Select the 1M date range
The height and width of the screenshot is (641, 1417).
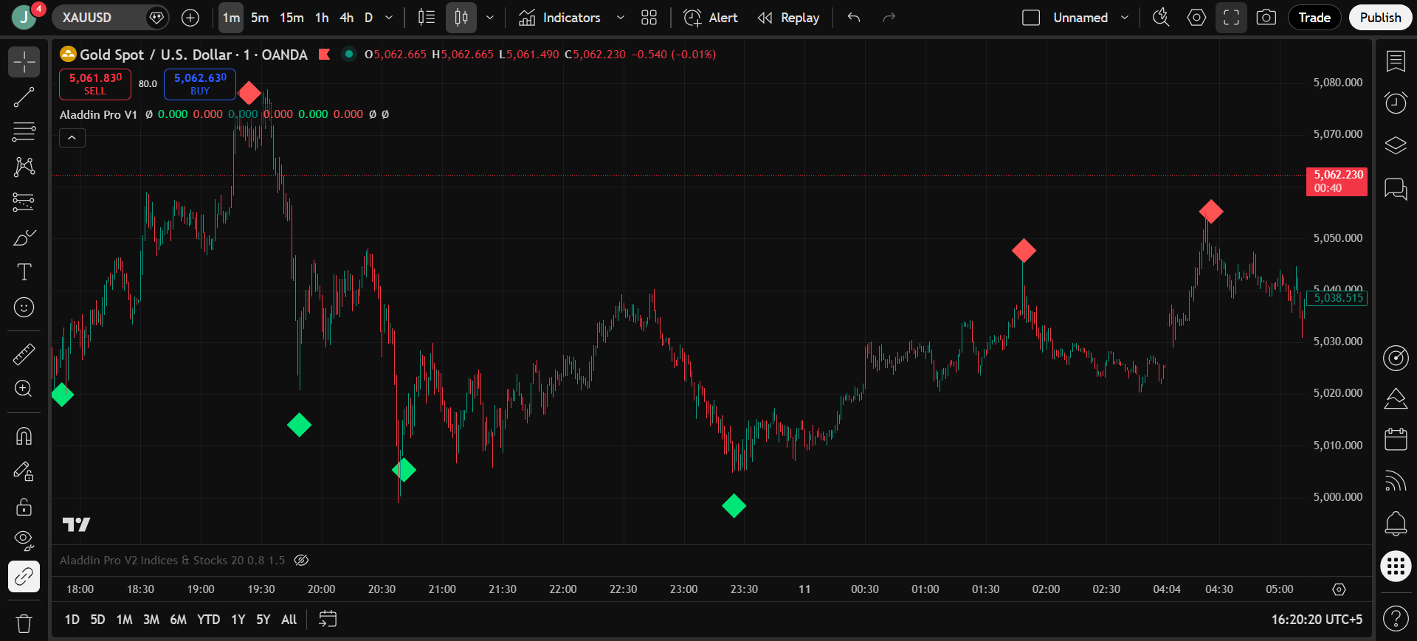[124, 620]
